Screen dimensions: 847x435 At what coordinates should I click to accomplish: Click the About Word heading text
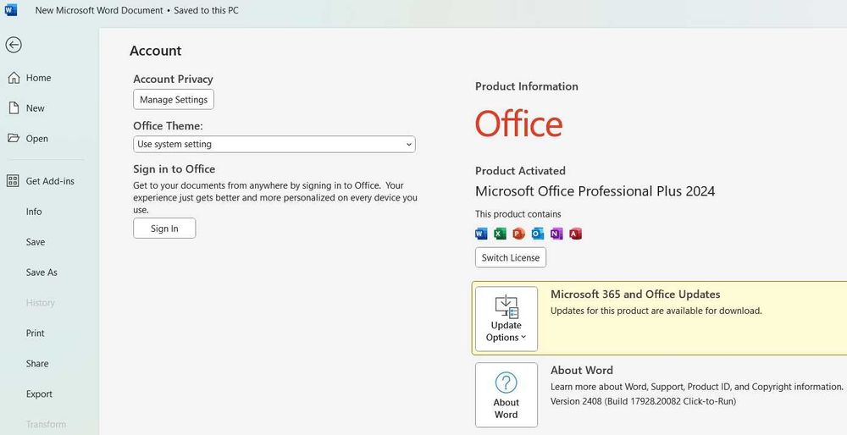(x=582, y=370)
